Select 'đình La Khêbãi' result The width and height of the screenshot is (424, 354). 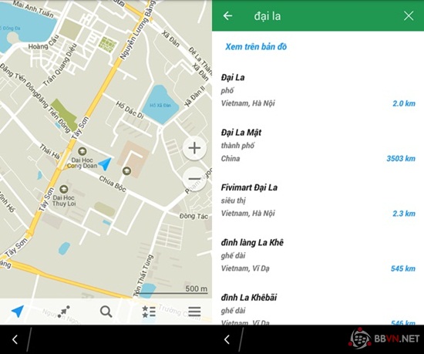point(318,310)
